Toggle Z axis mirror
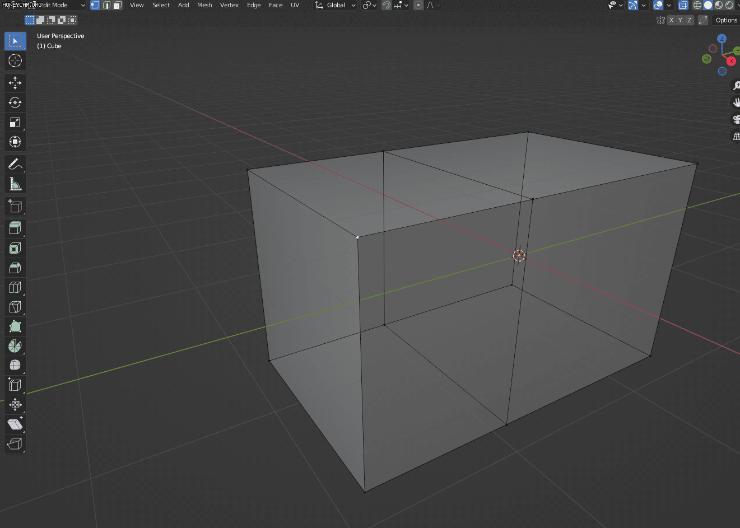 point(689,20)
